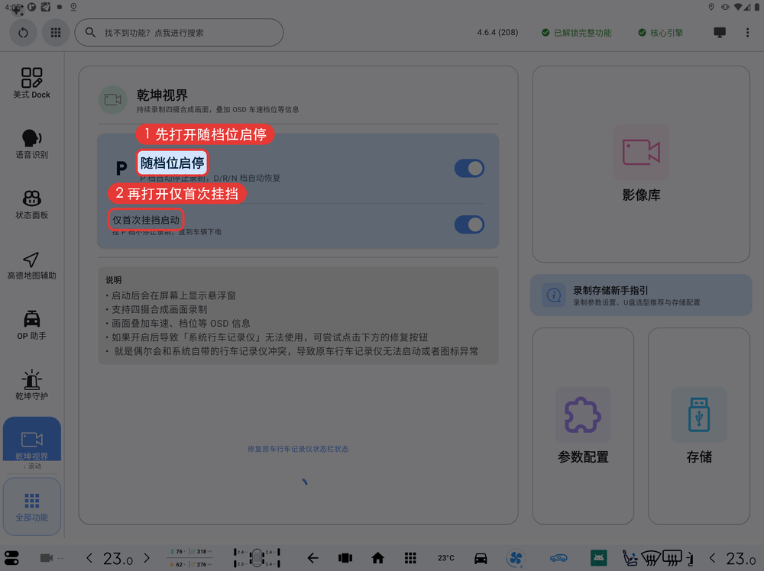Click the Wi-Fi icon in status bar

click(738, 7)
